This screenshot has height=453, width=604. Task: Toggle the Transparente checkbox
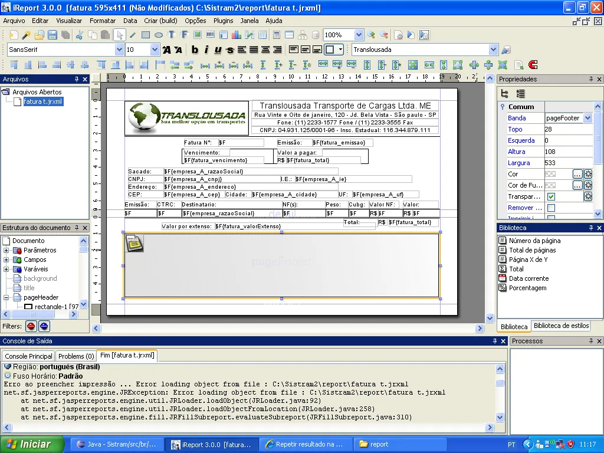(x=551, y=196)
